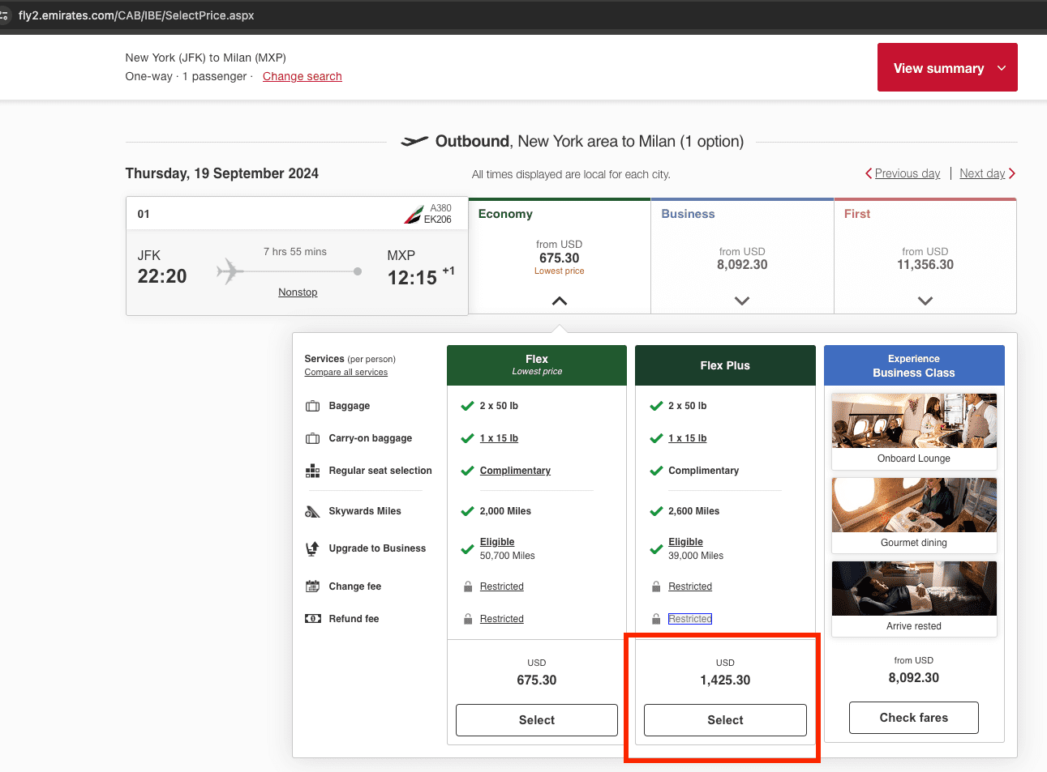Click the Emirates airline logo near EK206
Image resolution: width=1047 pixels, height=772 pixels.
413,215
